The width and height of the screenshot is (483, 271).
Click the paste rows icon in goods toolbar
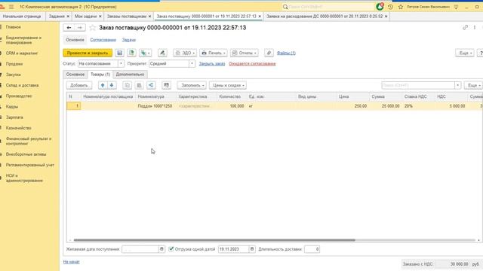click(139, 85)
